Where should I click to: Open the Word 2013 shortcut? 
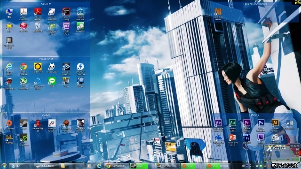289,124
